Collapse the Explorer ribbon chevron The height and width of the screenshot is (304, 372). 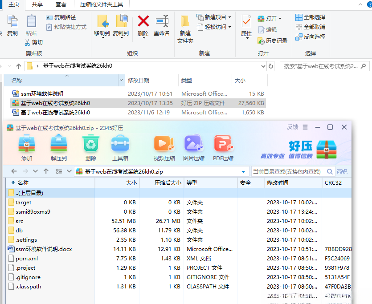click(x=360, y=4)
